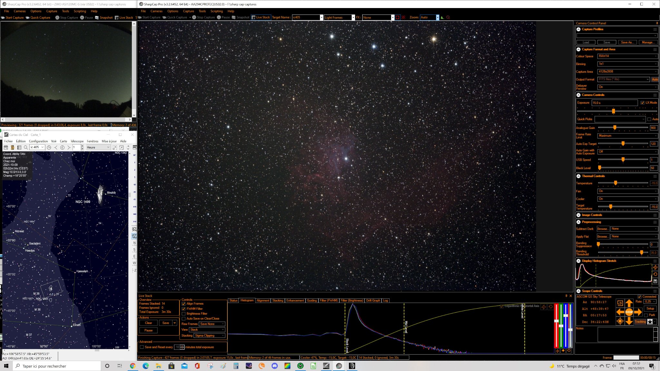Toggle Logarithmic Horizontal Axis checkbox
The image size is (660, 371).
click(502, 306)
